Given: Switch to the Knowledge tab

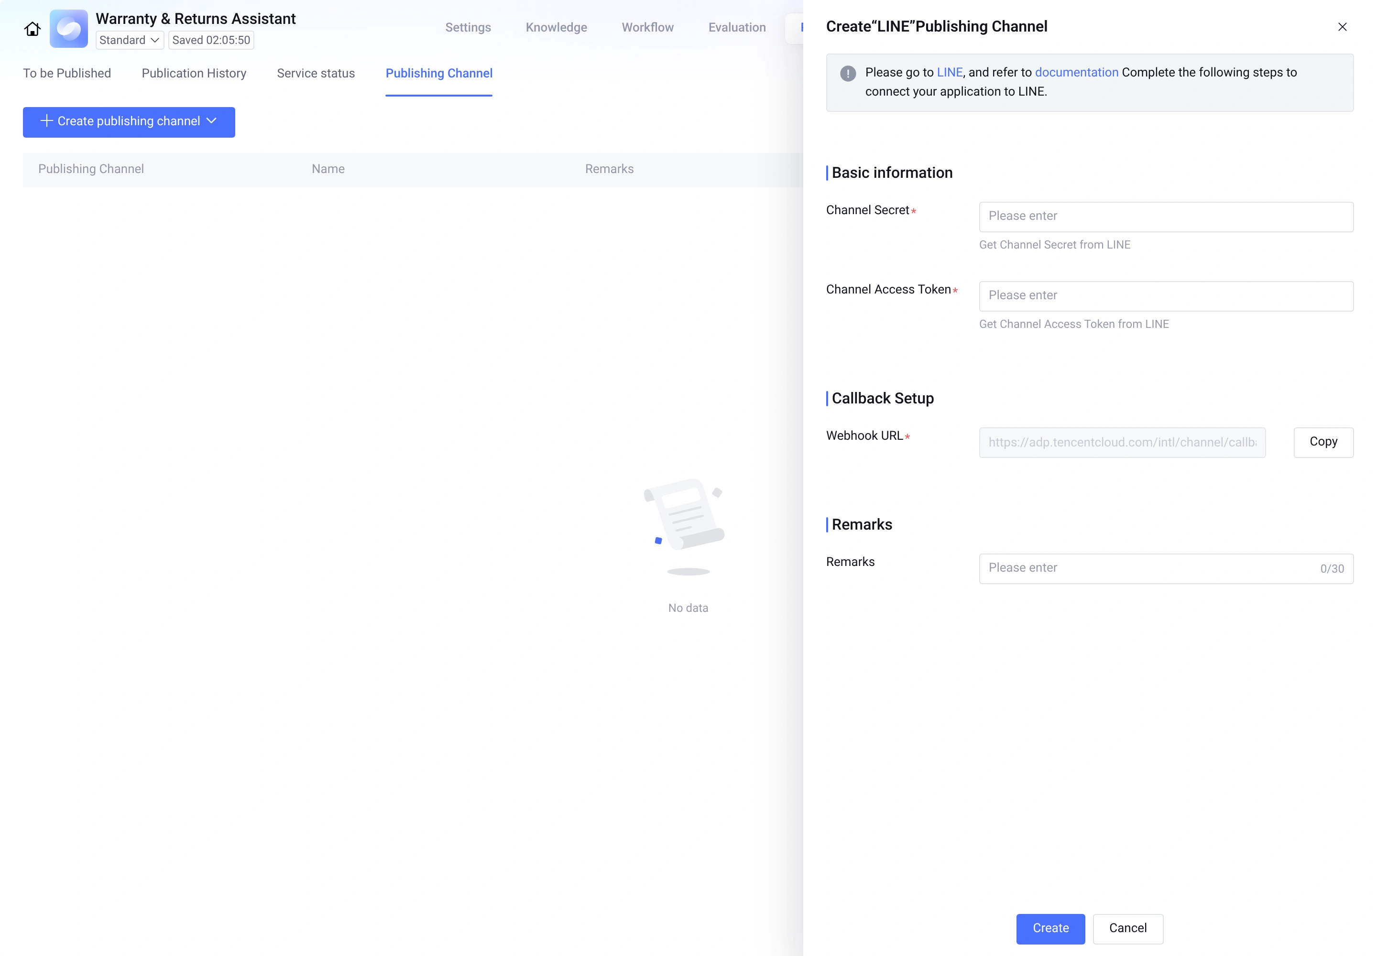Looking at the screenshot, I should click(556, 28).
